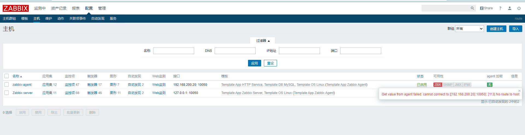525x135 pixels.
Task: Open Template App Zabbix Server link
Action: pos(242,93)
